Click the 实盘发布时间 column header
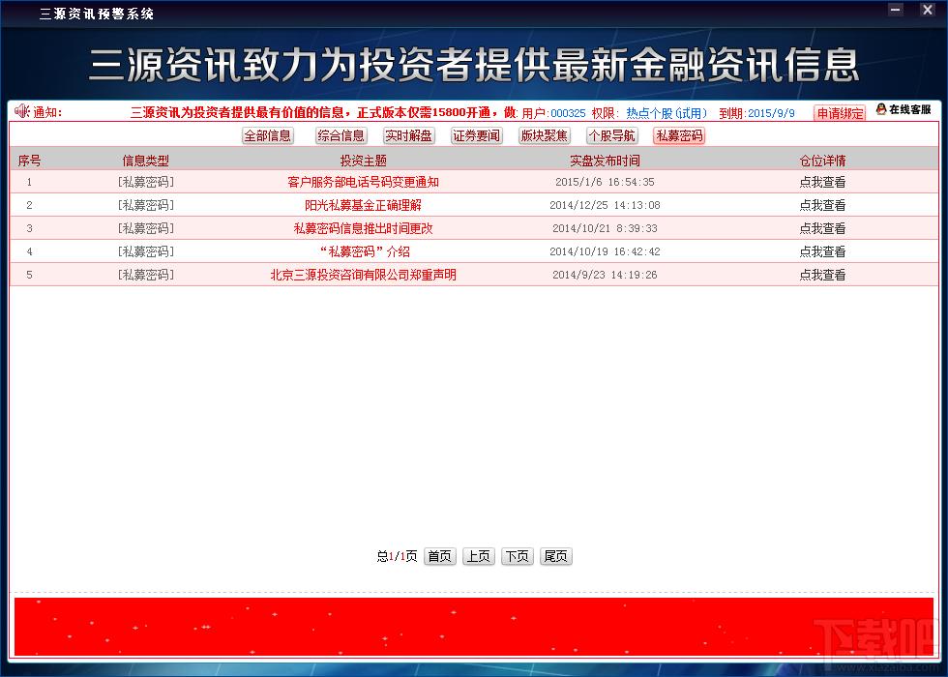This screenshot has width=948, height=677. [605, 161]
